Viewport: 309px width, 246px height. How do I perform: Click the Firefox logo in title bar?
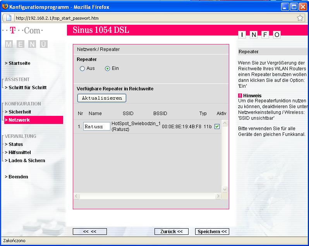pos(5,6)
